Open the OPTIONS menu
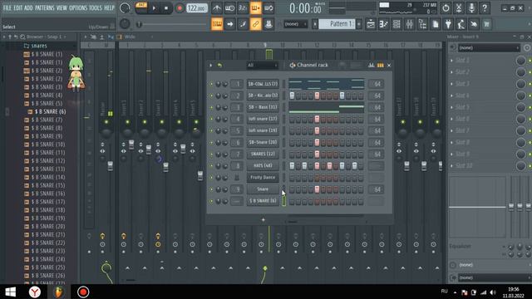532x299 pixels. (x=78, y=7)
